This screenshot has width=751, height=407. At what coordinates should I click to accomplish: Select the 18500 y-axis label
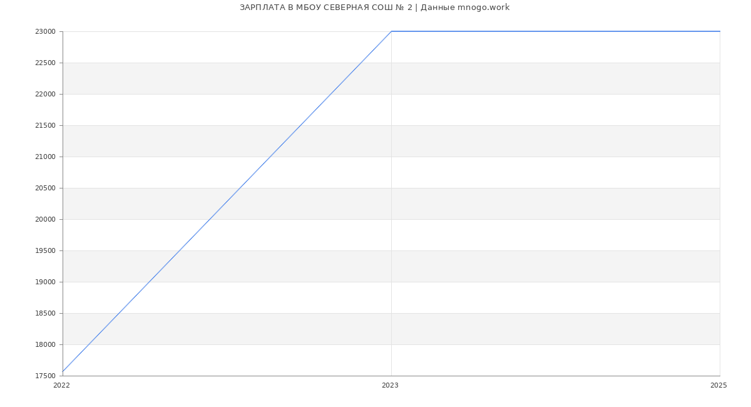click(45, 314)
